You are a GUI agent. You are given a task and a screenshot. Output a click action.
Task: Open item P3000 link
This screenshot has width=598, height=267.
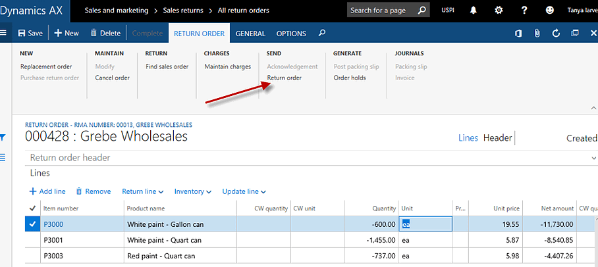point(53,224)
